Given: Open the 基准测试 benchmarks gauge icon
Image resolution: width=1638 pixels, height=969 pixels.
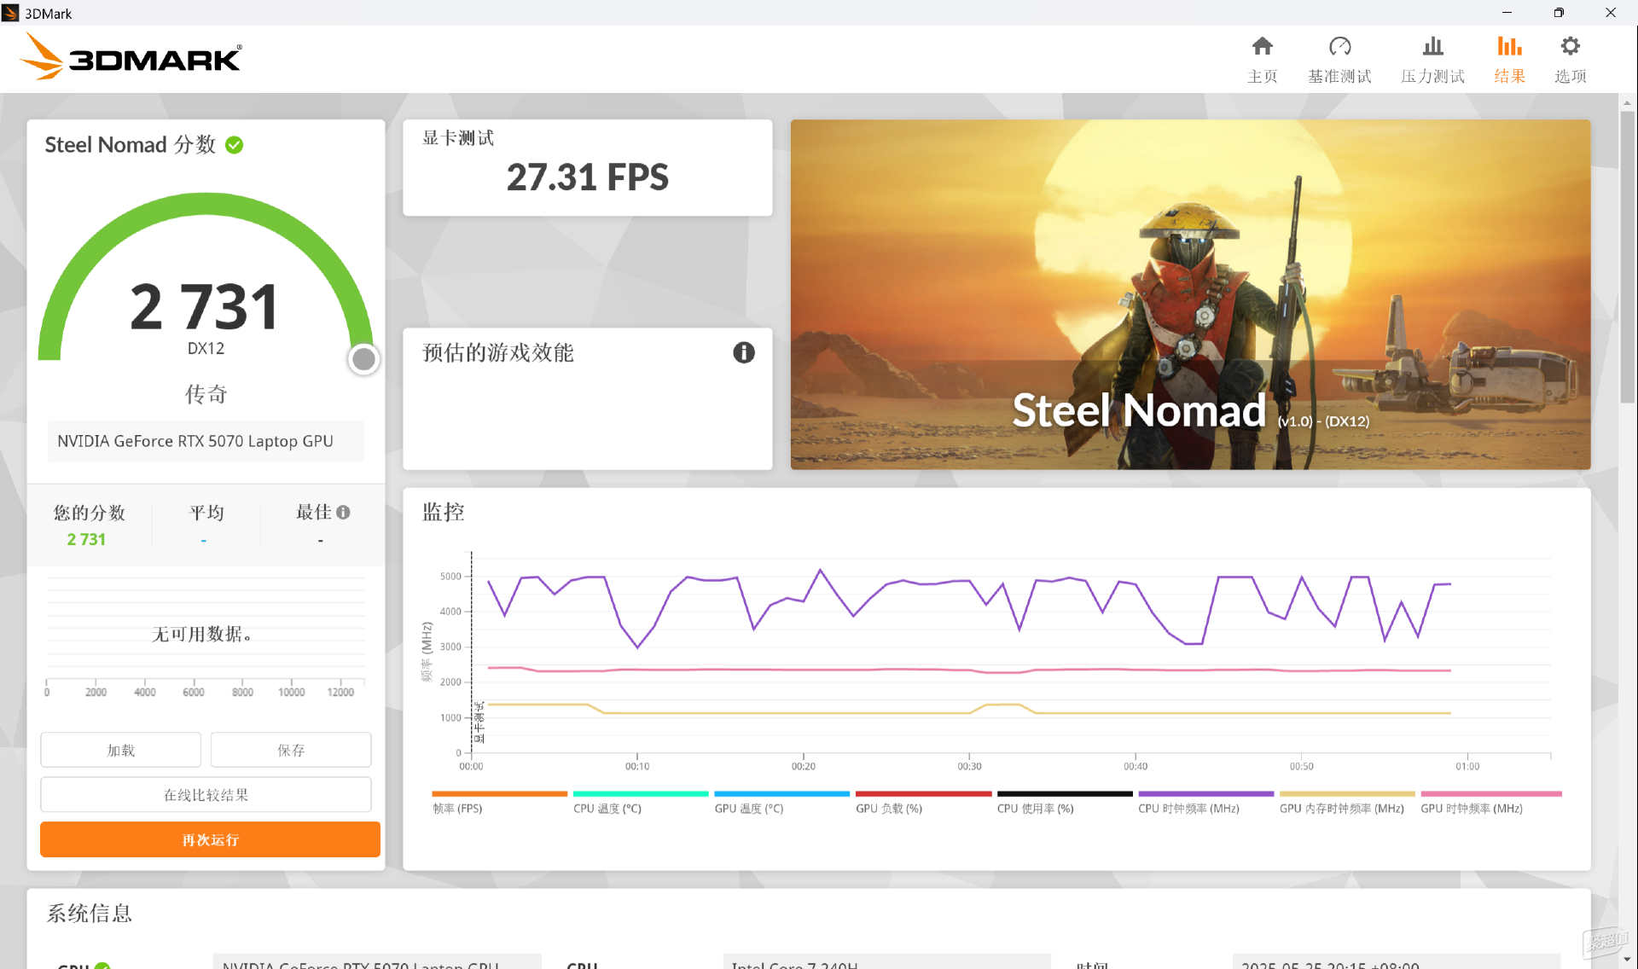Looking at the screenshot, I should coord(1339,46).
